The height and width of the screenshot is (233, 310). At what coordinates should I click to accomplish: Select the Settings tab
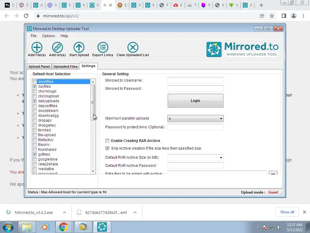pyautogui.click(x=88, y=66)
